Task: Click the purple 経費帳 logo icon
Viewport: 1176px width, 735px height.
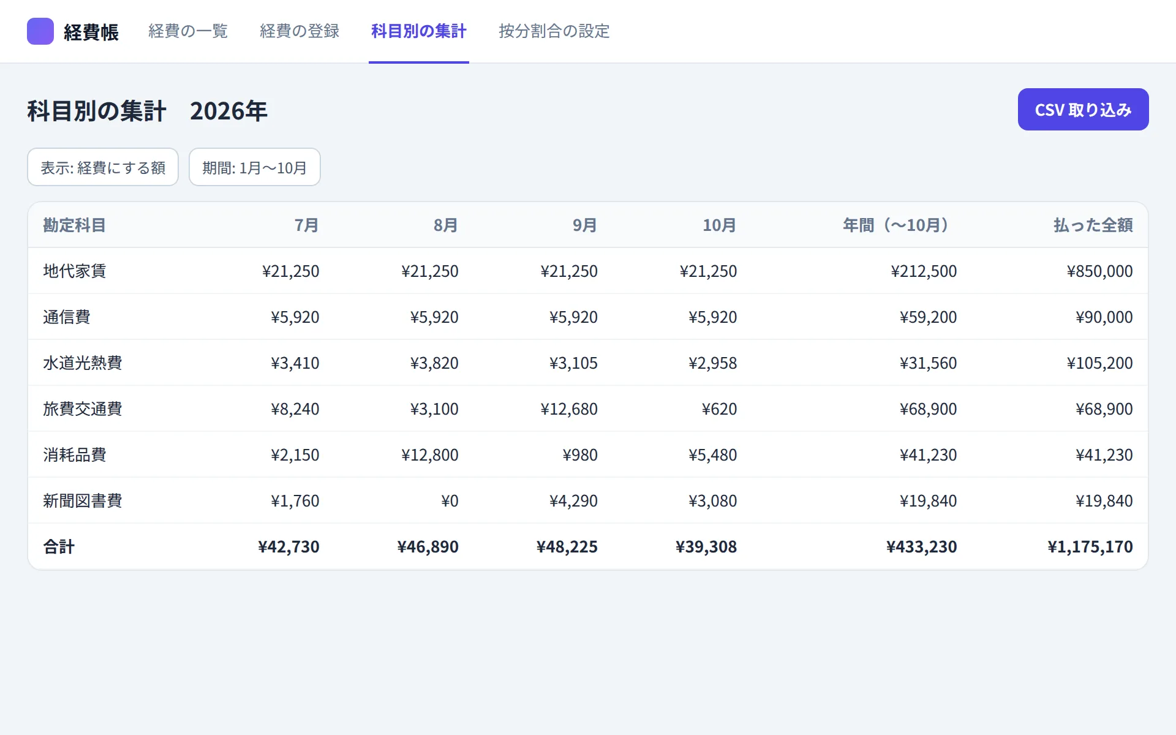Action: 40,31
